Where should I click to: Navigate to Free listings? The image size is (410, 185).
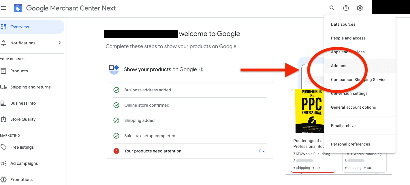click(x=22, y=147)
